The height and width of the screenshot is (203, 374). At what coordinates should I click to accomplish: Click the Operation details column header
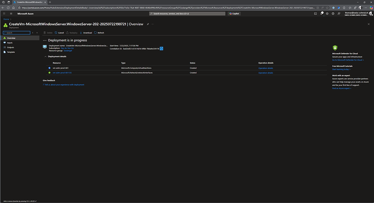click(266, 63)
